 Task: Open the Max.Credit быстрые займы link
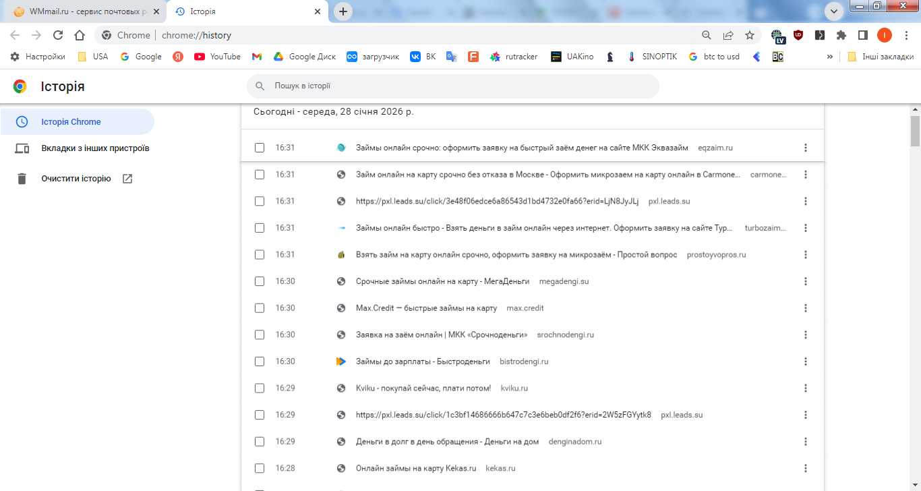point(426,308)
